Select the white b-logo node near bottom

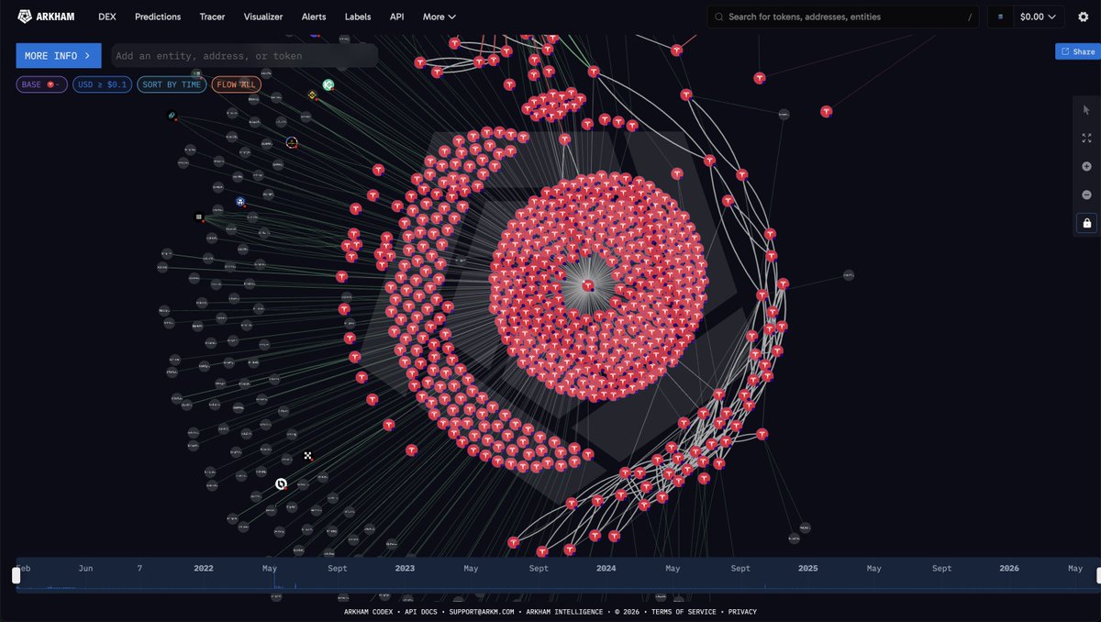point(282,483)
